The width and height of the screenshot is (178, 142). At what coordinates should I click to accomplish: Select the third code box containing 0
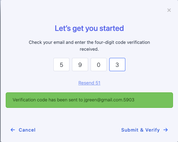click(x=98, y=65)
